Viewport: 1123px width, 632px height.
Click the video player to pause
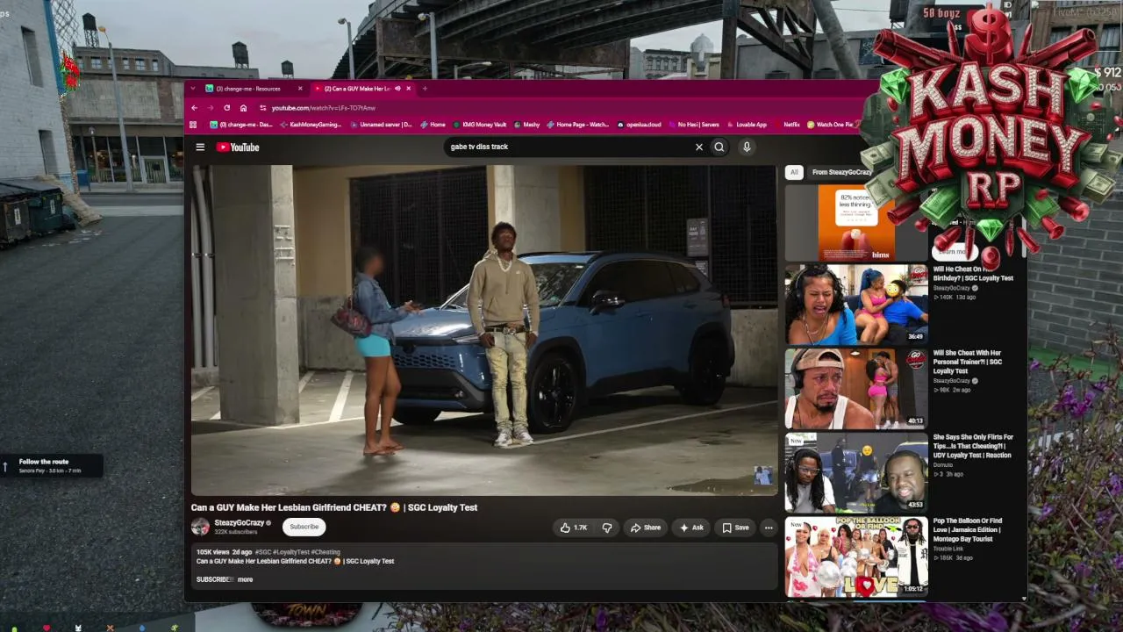pyautogui.click(x=484, y=331)
